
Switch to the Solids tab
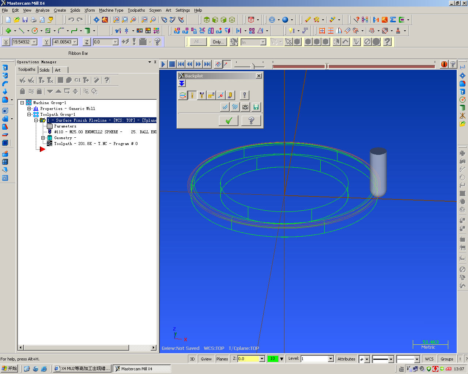(45, 70)
